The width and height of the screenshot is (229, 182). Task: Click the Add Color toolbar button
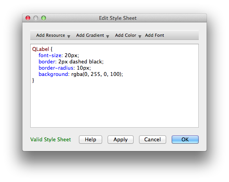click(125, 35)
